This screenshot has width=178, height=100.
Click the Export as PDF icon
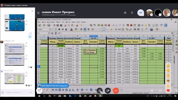pos(54,25)
